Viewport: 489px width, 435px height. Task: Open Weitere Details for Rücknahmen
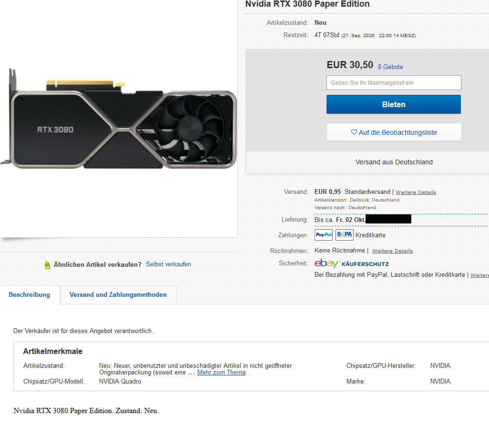(x=392, y=251)
